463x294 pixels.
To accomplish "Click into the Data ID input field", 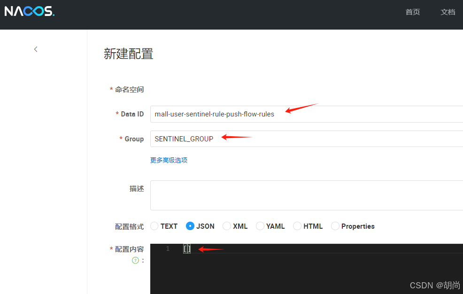I will (x=307, y=114).
